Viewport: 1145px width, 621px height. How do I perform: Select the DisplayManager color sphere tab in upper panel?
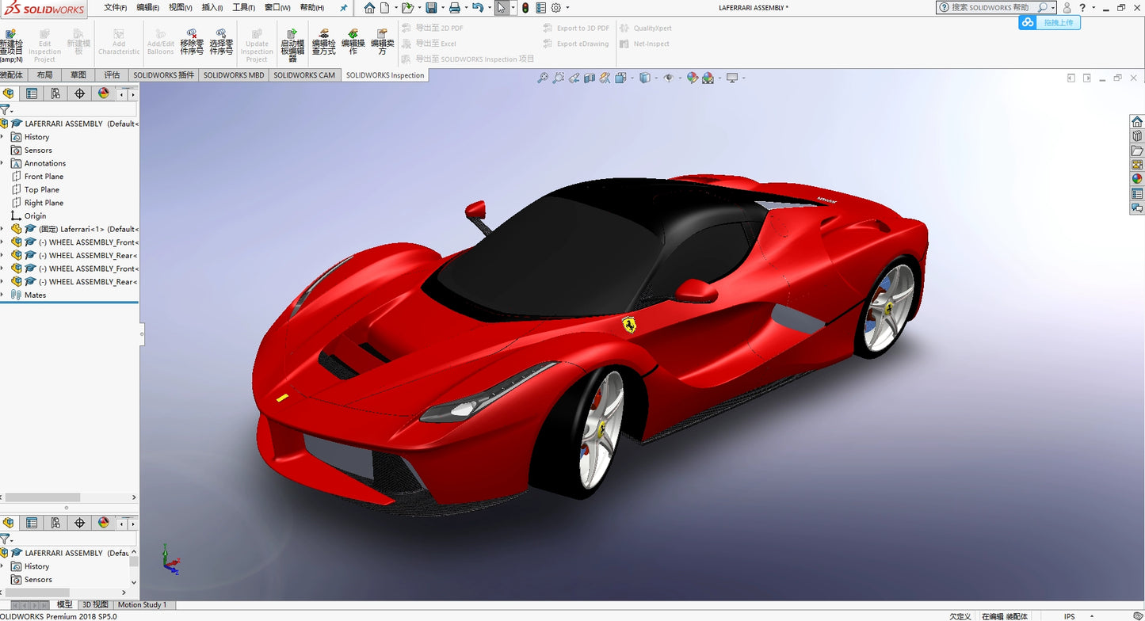103,93
